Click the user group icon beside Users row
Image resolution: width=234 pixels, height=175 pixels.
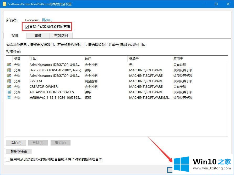coord(9,70)
